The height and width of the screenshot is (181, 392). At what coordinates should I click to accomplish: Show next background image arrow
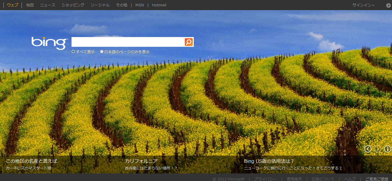coord(378,149)
